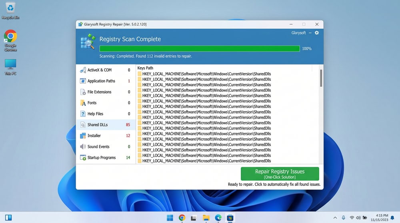Click the small dash icon beside Glarysoft

click(310, 33)
